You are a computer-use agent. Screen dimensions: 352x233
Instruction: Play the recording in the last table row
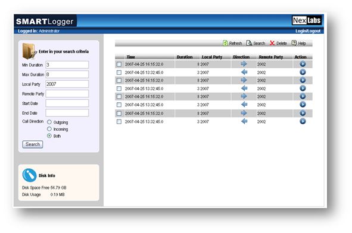coord(303,121)
